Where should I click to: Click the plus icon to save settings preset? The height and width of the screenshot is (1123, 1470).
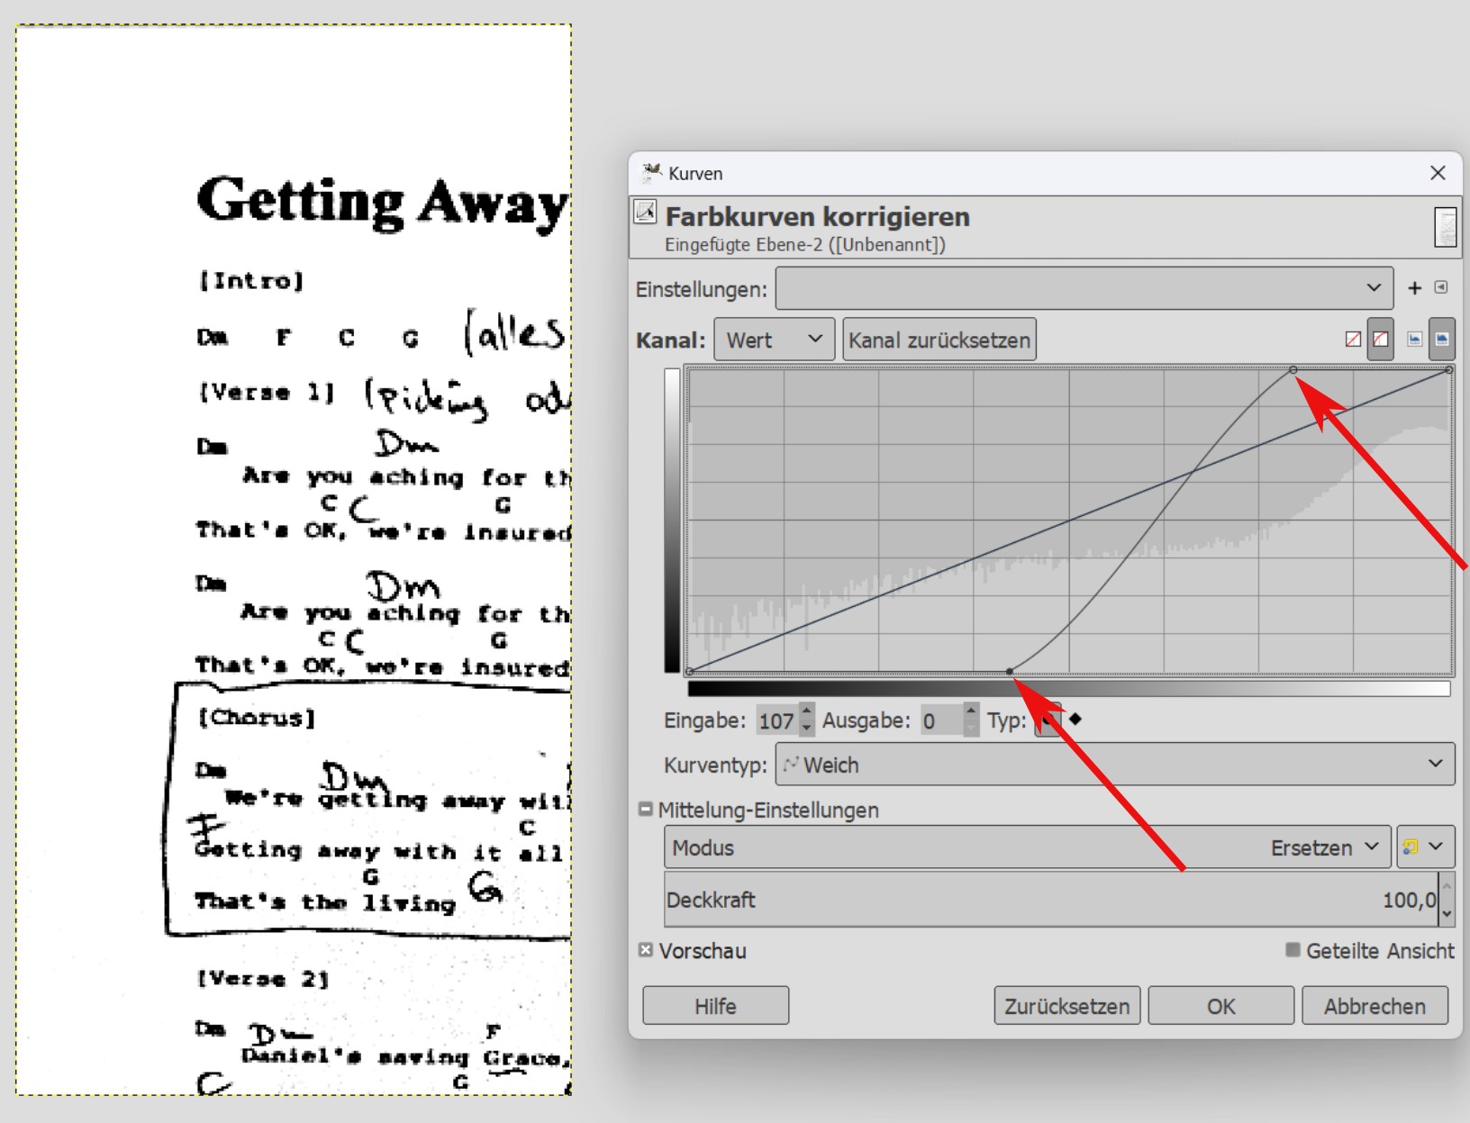pyautogui.click(x=1414, y=288)
